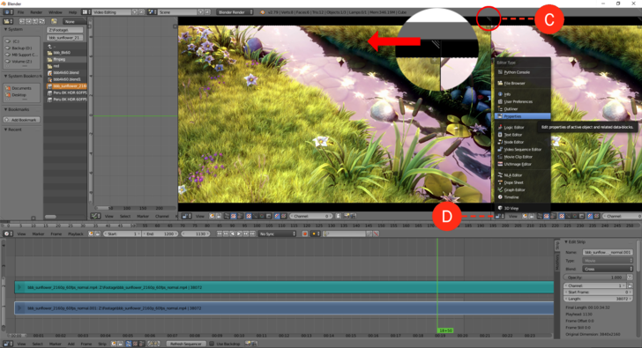Click the Length 38072 field
Screen dimensions: 642x348
598,299
